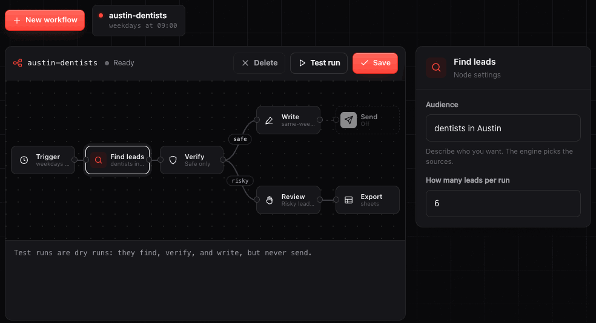Click the Trigger node output port
The image size is (596, 323).
click(74, 160)
